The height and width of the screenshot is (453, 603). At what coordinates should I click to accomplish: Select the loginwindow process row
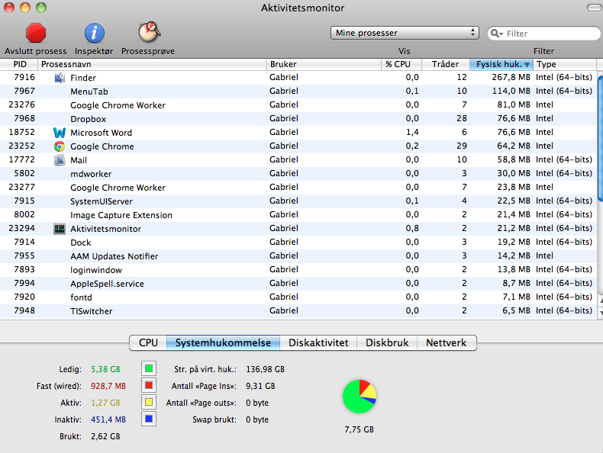(298, 270)
